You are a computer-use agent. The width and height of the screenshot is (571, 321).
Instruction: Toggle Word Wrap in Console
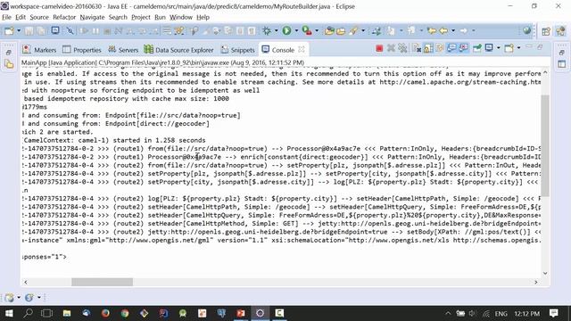click(440, 48)
